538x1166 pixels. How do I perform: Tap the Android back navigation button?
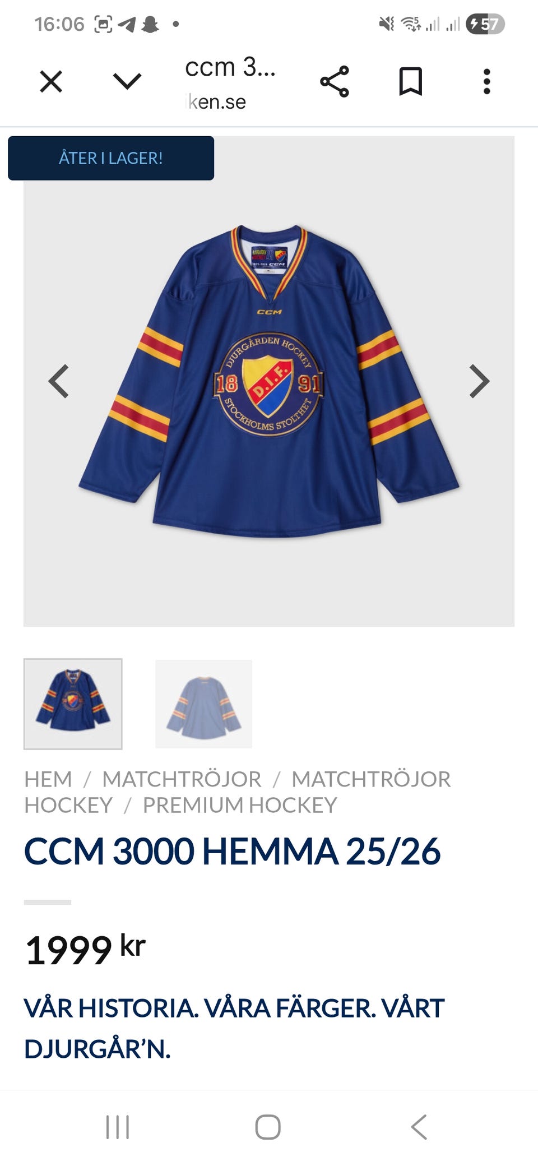[419, 1127]
